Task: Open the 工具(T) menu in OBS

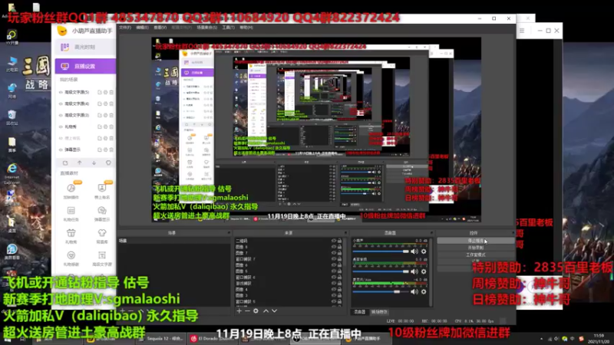Action: 228,28
